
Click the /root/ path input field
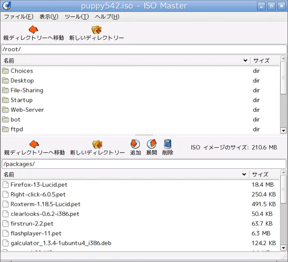pyautogui.click(x=144, y=49)
